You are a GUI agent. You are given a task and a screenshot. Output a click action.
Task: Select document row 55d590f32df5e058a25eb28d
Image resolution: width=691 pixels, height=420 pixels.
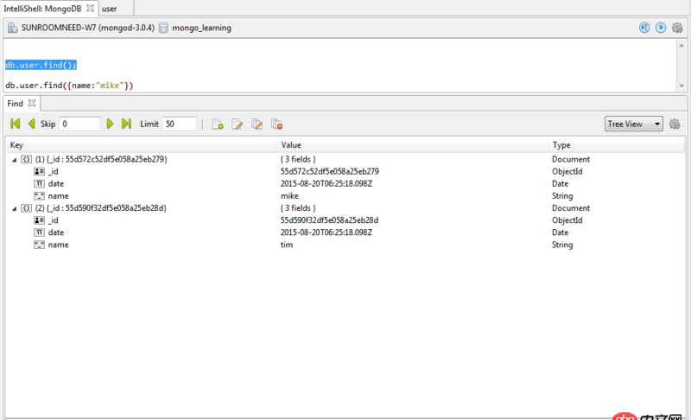point(345,208)
